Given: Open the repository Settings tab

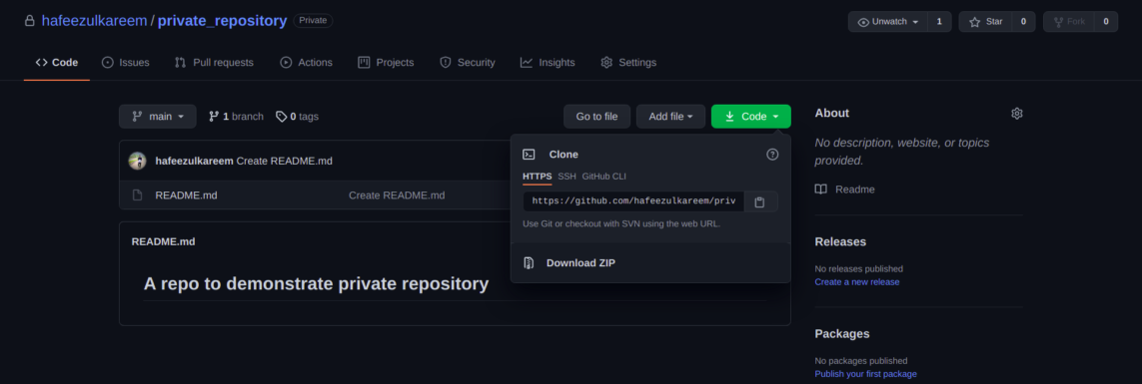Looking at the screenshot, I should point(628,63).
